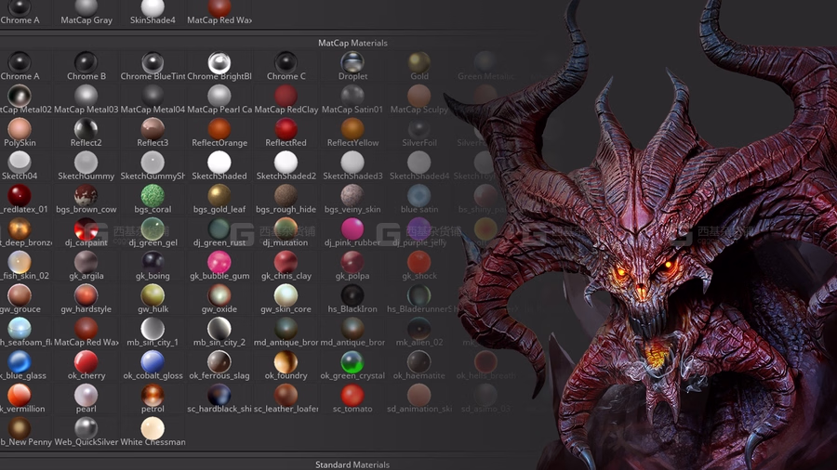Image resolution: width=837 pixels, height=470 pixels.
Task: Select the PolySkin material
Action: (x=20, y=133)
